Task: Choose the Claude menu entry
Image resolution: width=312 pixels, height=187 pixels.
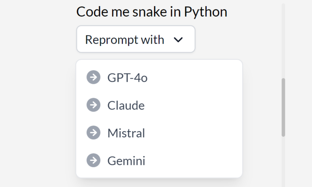Action: coord(126,105)
